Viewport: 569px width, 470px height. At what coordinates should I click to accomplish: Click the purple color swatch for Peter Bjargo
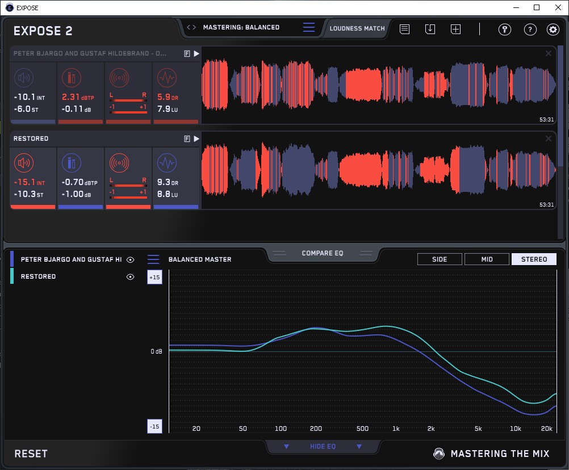[12, 259]
